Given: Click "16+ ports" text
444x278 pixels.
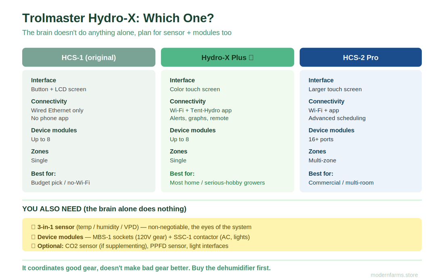Looking at the screenshot, I should coord(321,139).
